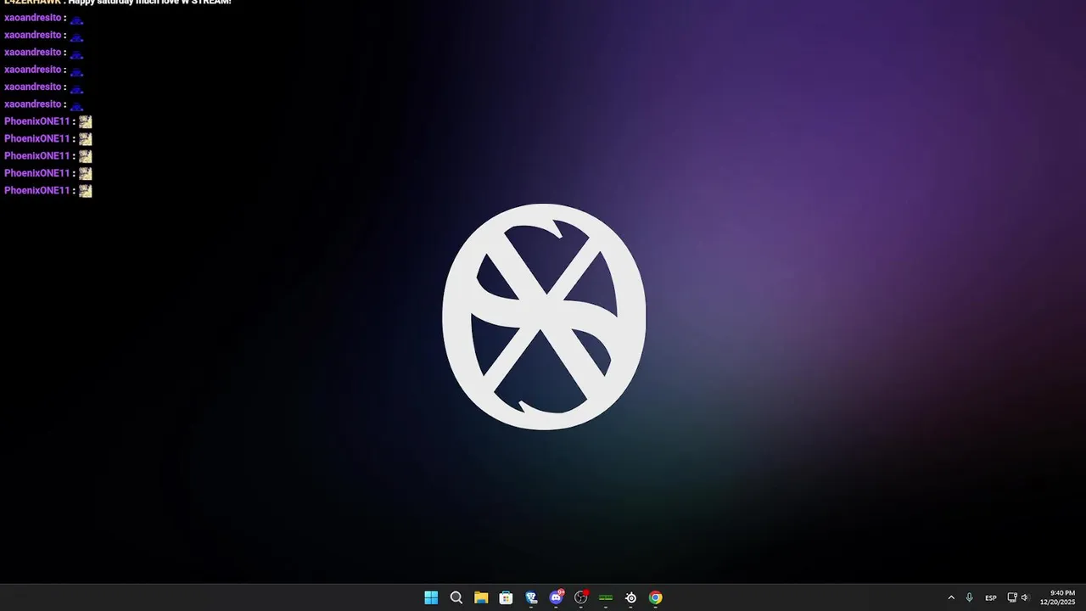This screenshot has height=611, width=1086.
Task: Open the blue app icon left of Discord
Action: [531, 597]
